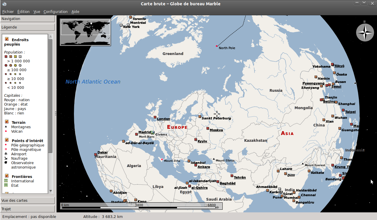The width and height of the screenshot is (377, 220).
Task: Click the London city marker
Action: (155, 117)
